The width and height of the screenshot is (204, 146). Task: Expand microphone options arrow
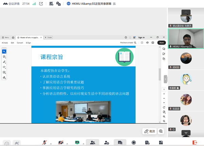coord(51,143)
